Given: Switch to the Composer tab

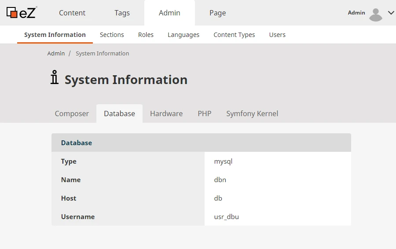Looking at the screenshot, I should tap(72, 114).
